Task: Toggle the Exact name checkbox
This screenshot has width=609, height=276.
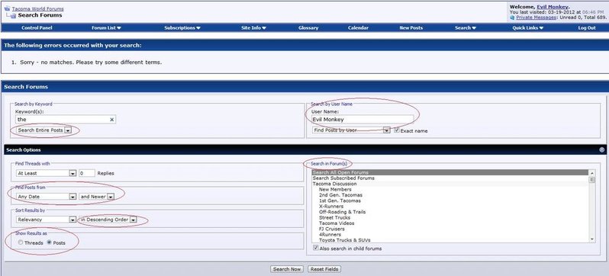Action: tap(397, 130)
